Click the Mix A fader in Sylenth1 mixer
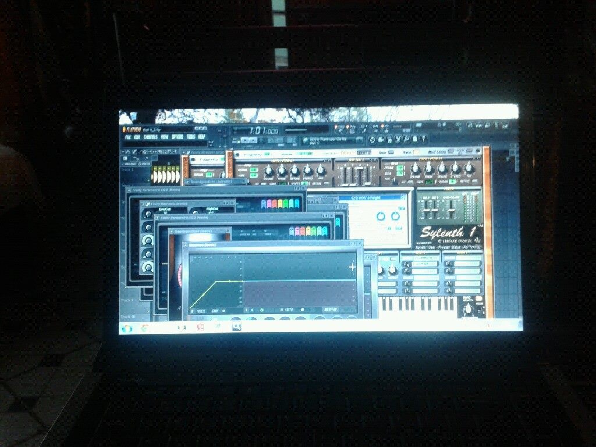Screen dimensions: 596x447 pos(425,210)
